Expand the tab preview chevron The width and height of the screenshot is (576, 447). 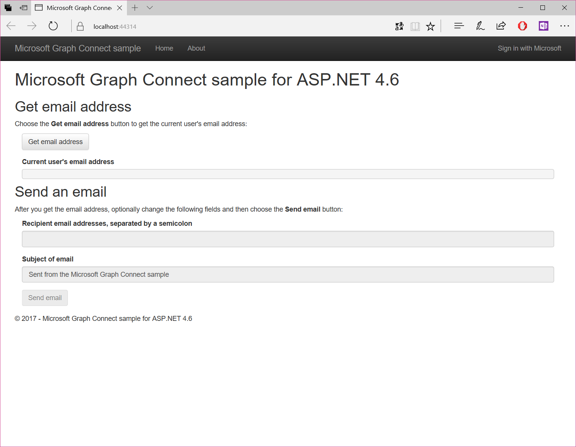click(150, 8)
